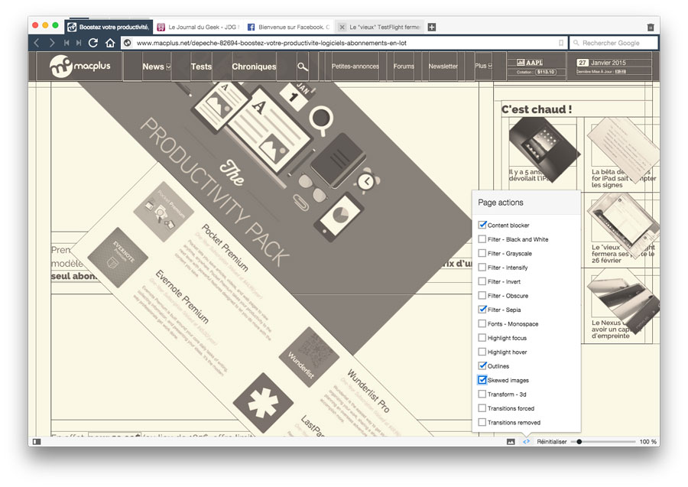
Task: Open a new tab with plus icon
Action: pyautogui.click(x=432, y=28)
